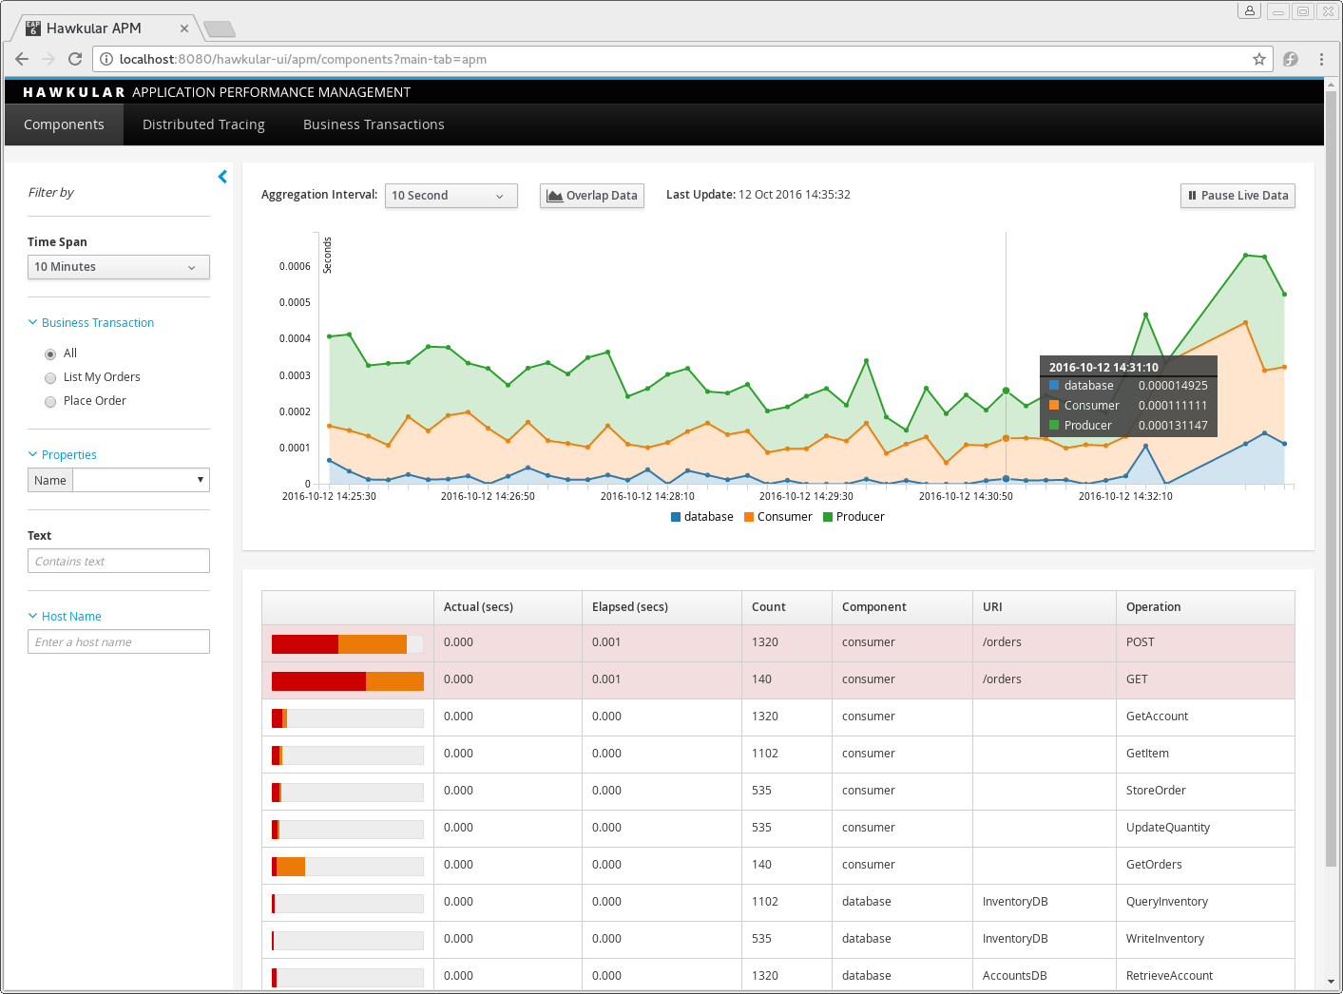Click the progress bar in POST row

(x=348, y=644)
